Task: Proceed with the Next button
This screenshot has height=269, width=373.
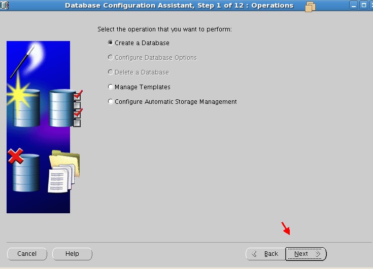Action: tap(306, 254)
